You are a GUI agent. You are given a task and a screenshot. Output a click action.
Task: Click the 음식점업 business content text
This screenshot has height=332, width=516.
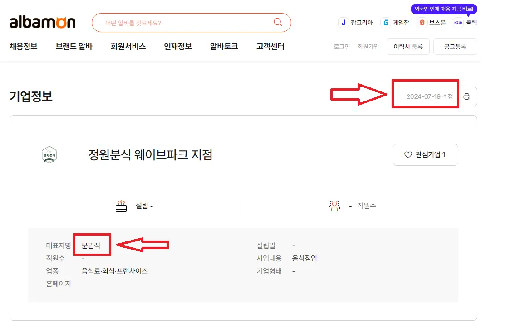coord(305,258)
